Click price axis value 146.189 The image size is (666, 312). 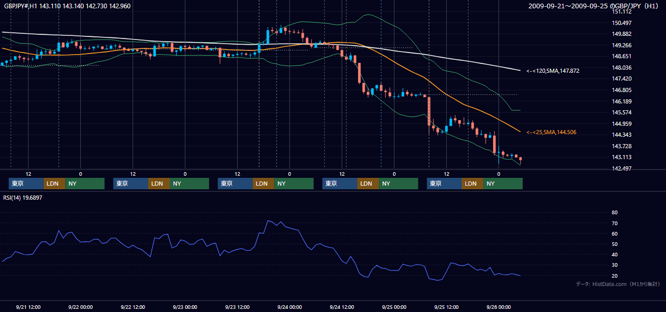click(622, 101)
